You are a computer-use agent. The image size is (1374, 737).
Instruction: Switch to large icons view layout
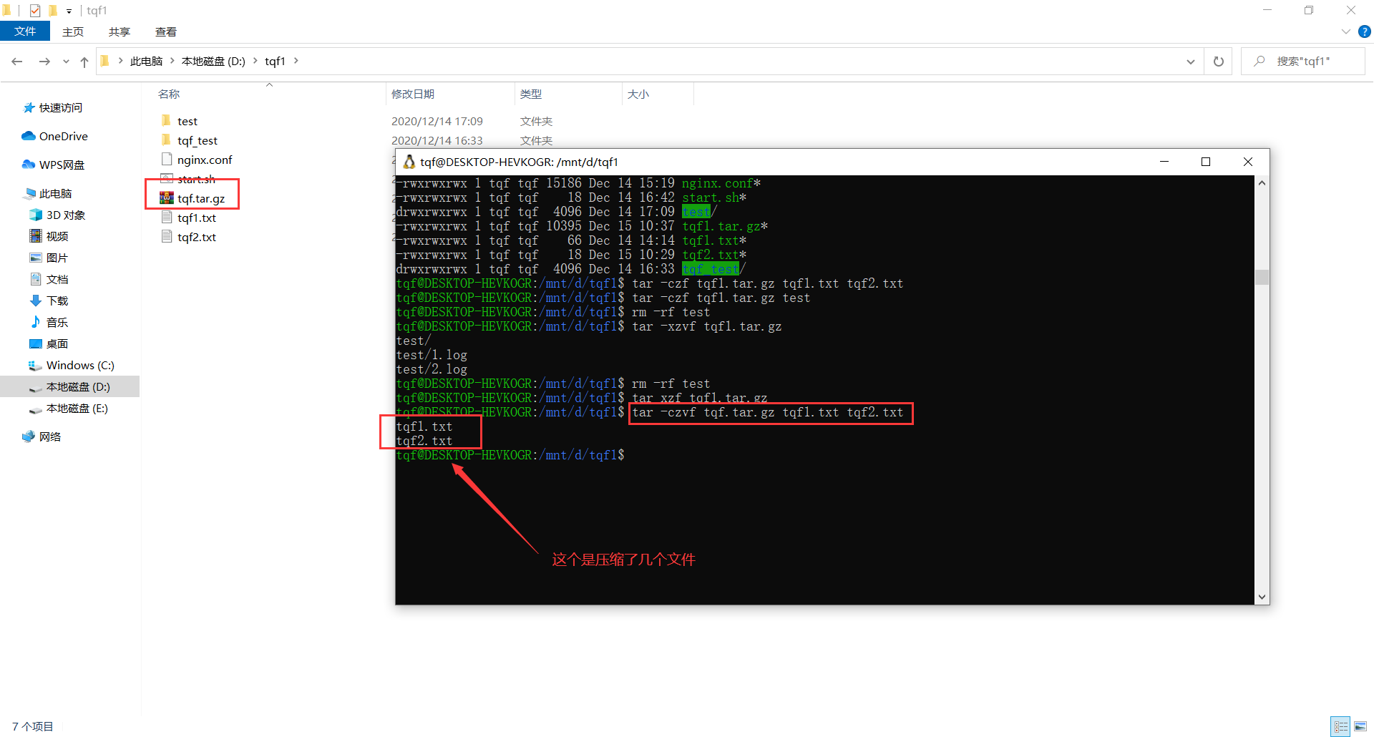click(x=1360, y=726)
